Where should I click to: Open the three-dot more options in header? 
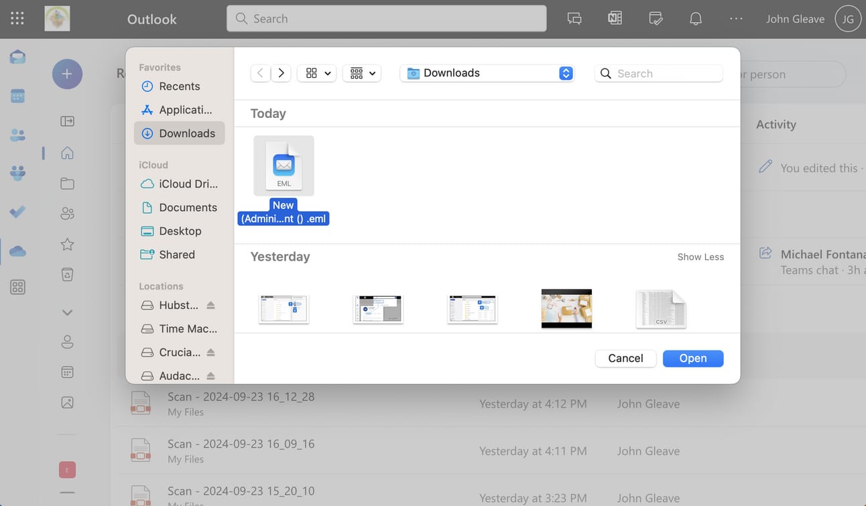(x=736, y=19)
